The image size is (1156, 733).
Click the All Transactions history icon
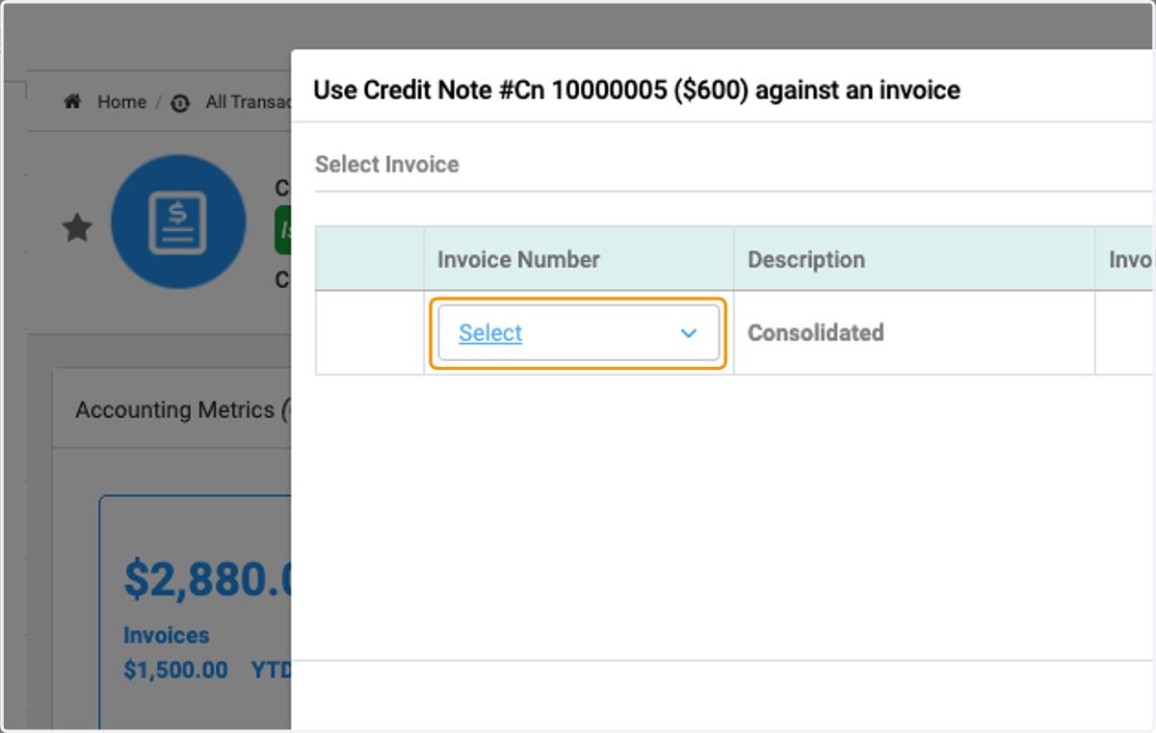[180, 103]
